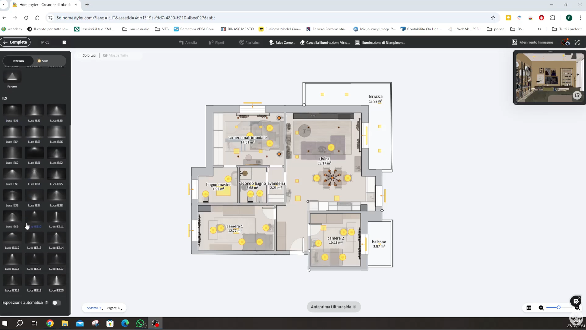This screenshot has width=586, height=330.
Task: Click the zoom level slider handle
Action: tap(559, 308)
